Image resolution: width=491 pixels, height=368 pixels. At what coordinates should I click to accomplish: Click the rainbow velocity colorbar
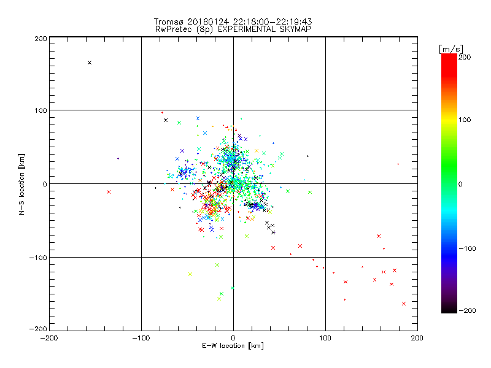click(449, 183)
